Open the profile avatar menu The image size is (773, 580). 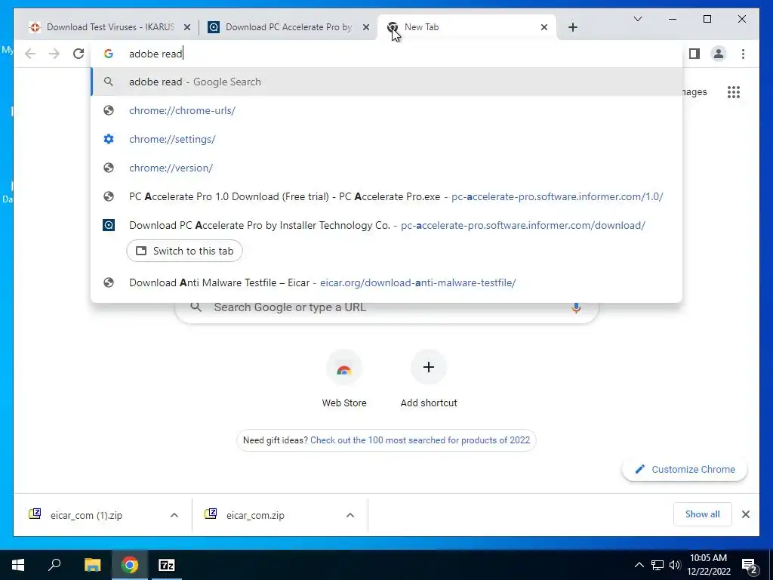[x=719, y=54]
